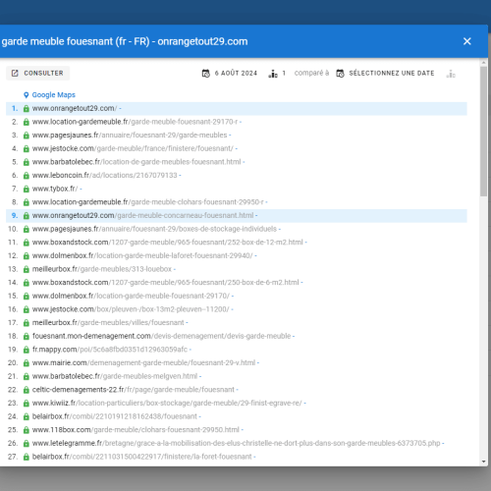This screenshot has width=491, height=491.
Task: Click the lock icon on row 9
Action: (x=27, y=216)
